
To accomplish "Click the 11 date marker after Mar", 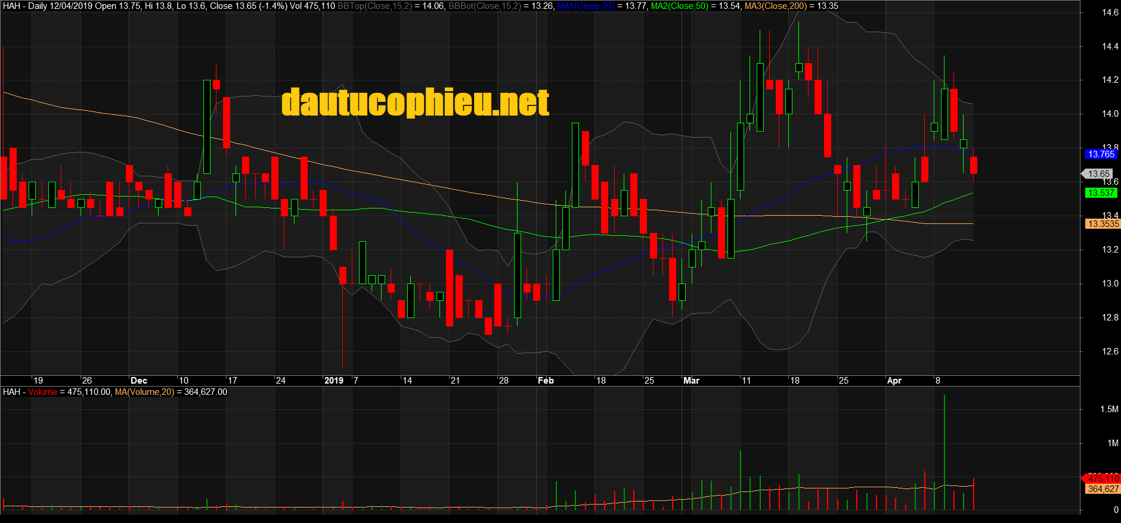I will point(747,381).
